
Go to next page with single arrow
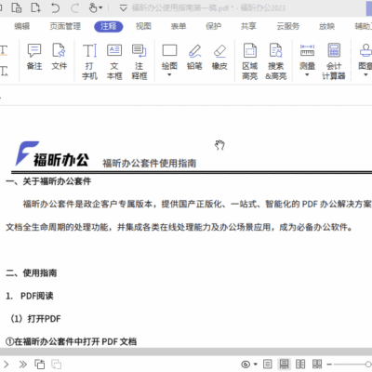coord(7,364)
